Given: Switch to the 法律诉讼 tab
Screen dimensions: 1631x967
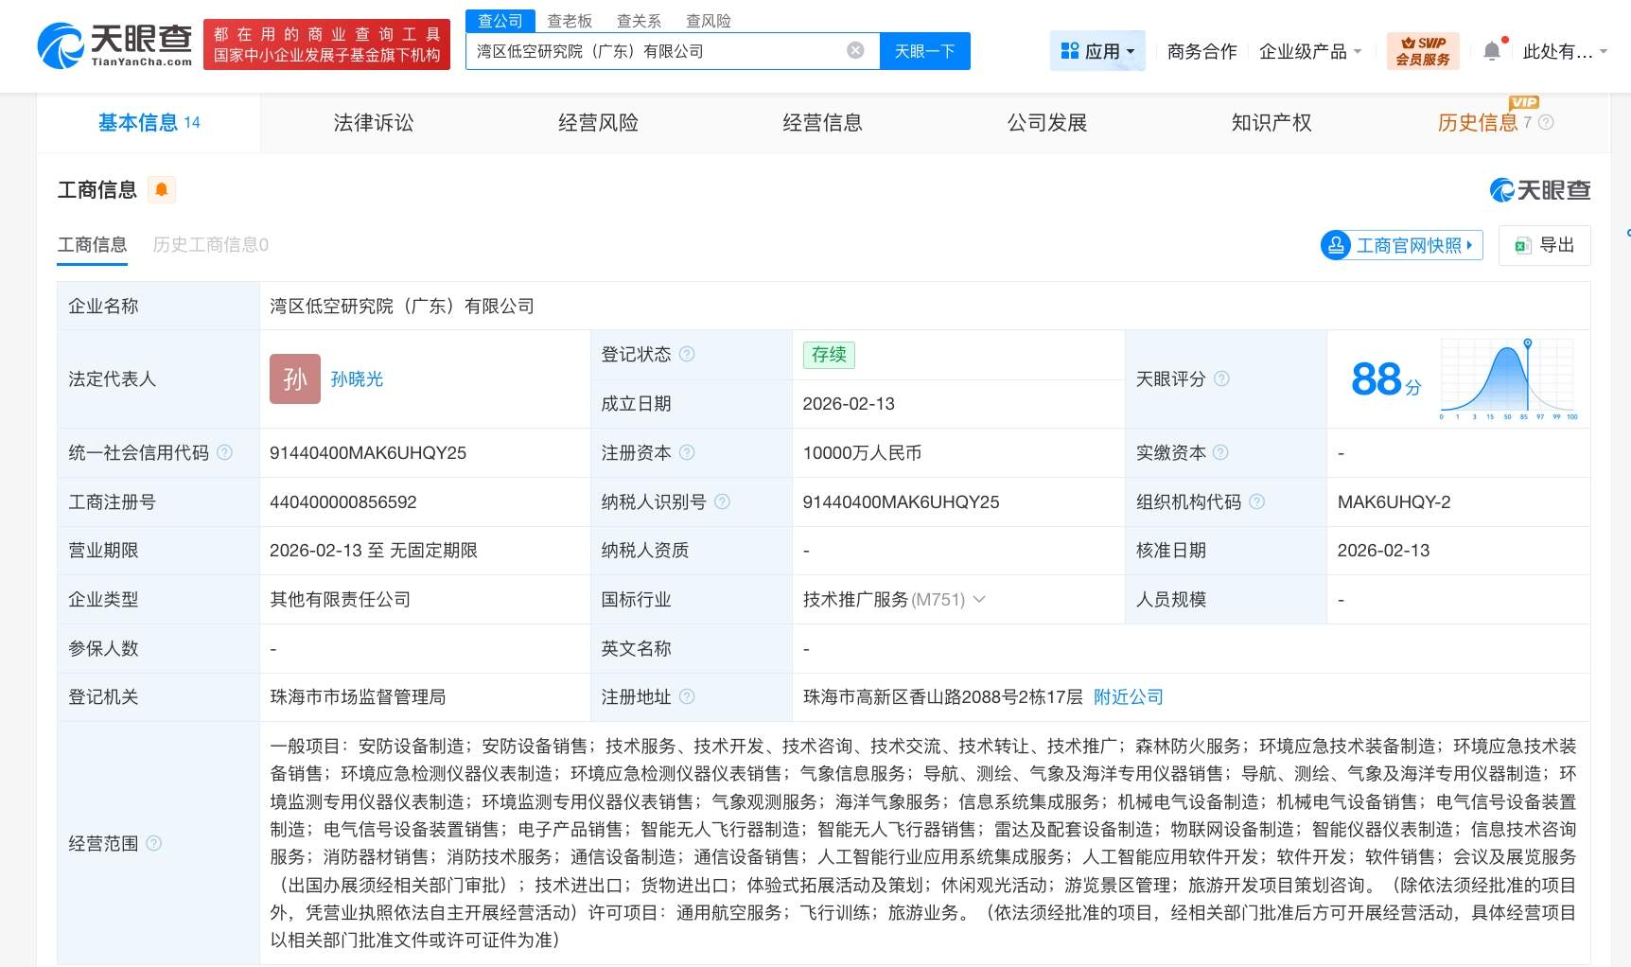Looking at the screenshot, I should click(373, 123).
